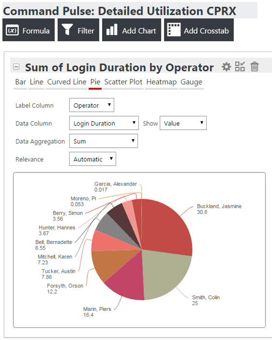272x340 pixels.
Task: Switch to the Bar chart tab
Action: 20,82
